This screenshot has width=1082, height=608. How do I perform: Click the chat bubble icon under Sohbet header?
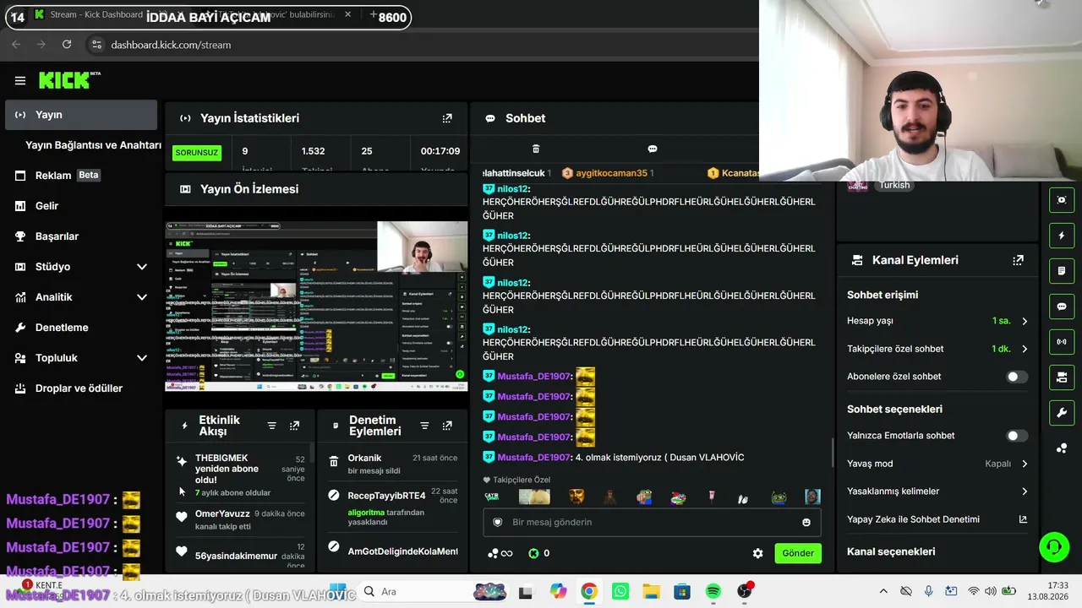tap(652, 149)
